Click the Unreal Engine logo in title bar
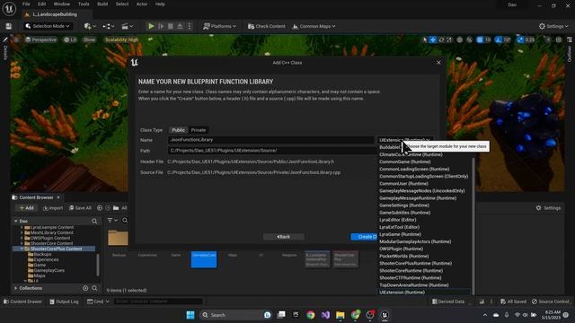The image size is (575, 323). pos(9,8)
